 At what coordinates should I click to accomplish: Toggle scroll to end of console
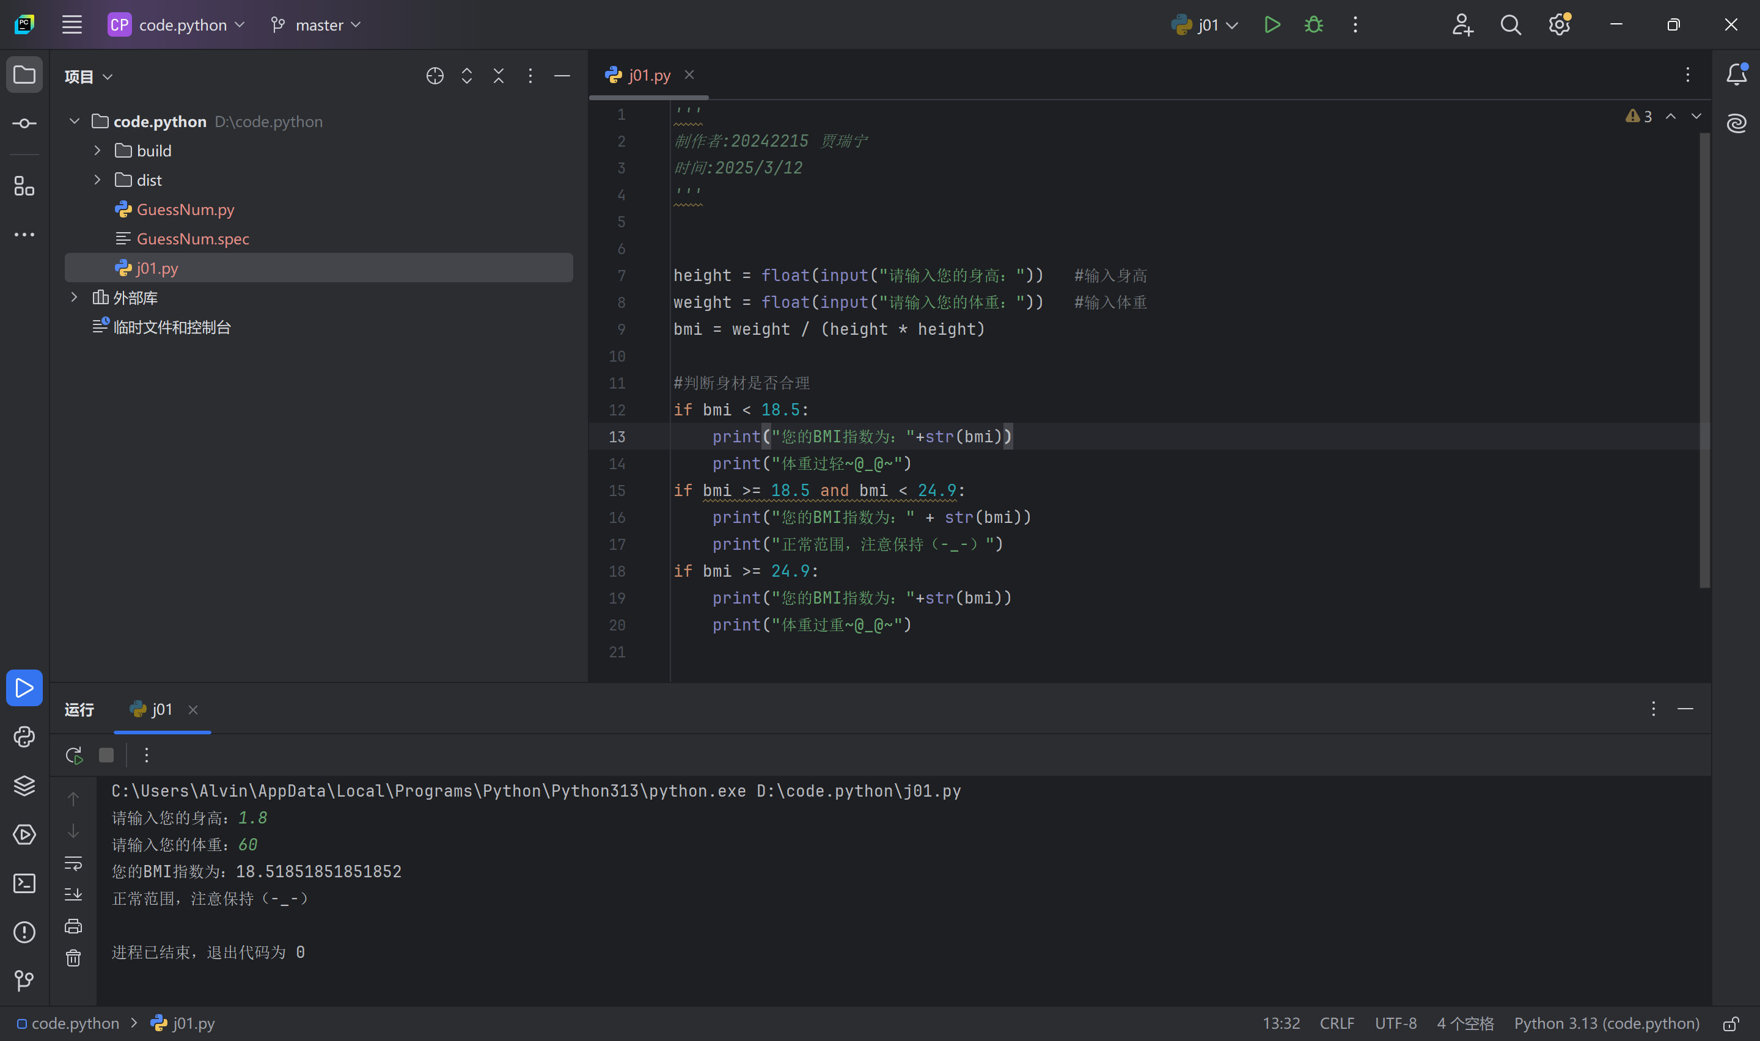pos(74,894)
